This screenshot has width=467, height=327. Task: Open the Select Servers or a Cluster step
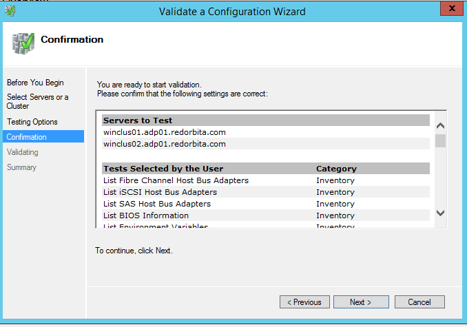tap(37, 101)
